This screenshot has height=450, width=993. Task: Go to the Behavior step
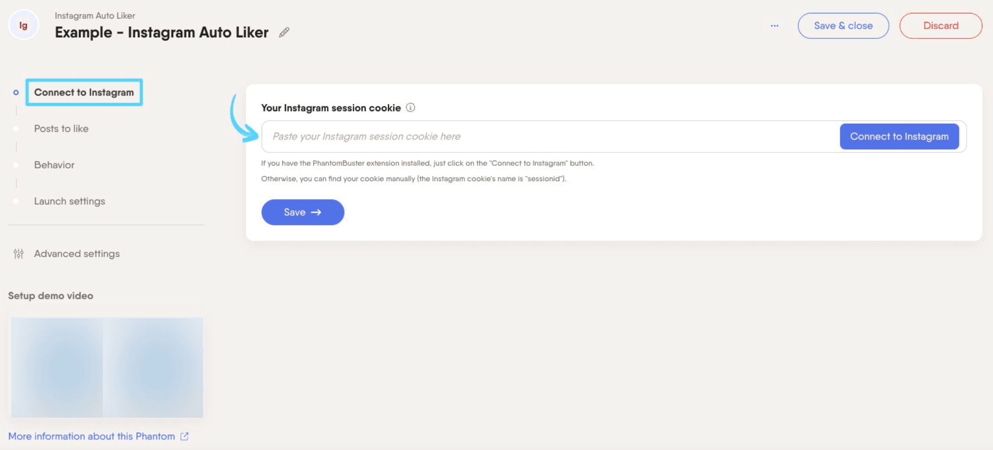[x=54, y=165]
